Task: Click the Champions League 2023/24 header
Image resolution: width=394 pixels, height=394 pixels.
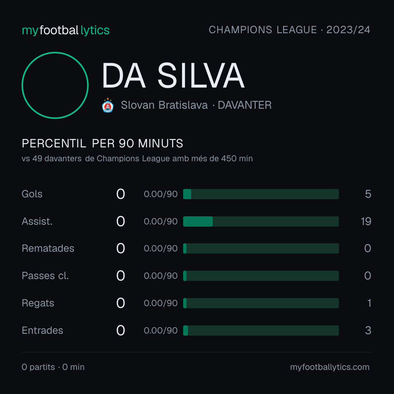Action: coord(289,30)
